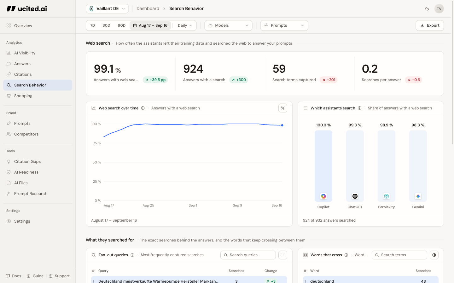Focus the Search queries input field
This screenshot has width=454, height=283.
248,255
